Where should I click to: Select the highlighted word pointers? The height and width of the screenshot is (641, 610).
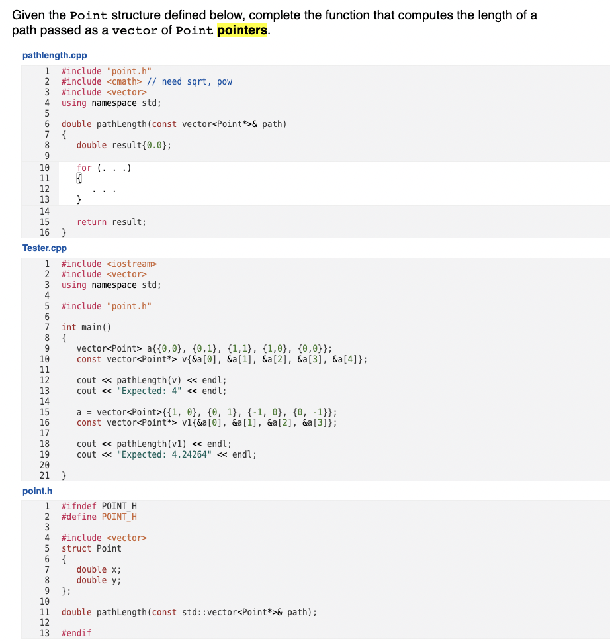tap(242, 29)
